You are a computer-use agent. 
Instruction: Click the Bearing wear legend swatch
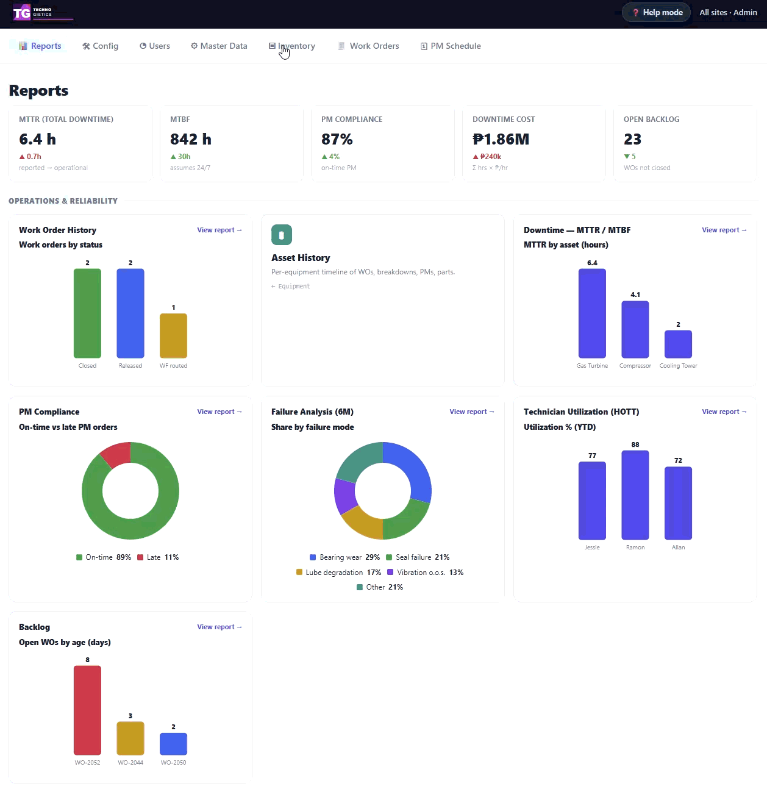pyautogui.click(x=313, y=557)
